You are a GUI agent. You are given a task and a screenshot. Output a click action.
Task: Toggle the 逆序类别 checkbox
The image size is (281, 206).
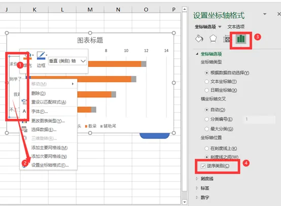point(203,166)
